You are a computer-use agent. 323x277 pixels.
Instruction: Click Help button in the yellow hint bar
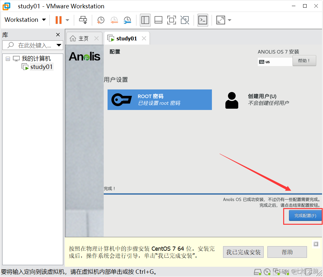tap(287, 252)
